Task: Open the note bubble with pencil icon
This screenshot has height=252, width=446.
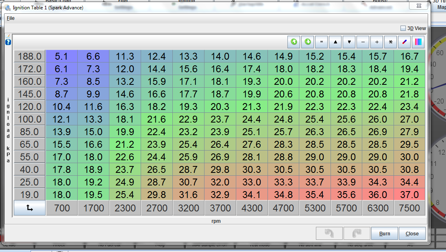Action: [8, 37]
